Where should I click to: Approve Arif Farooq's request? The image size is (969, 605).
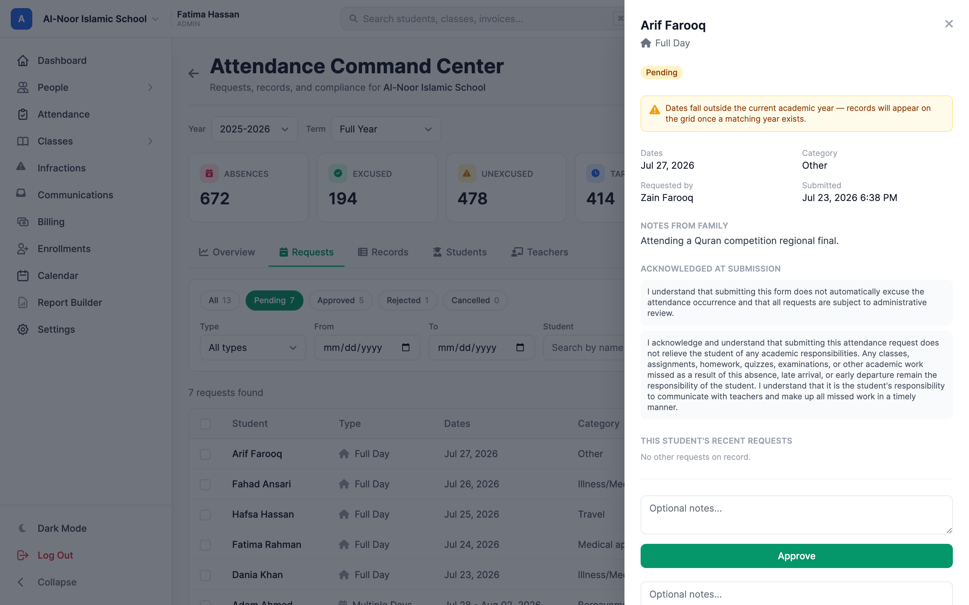(x=796, y=556)
